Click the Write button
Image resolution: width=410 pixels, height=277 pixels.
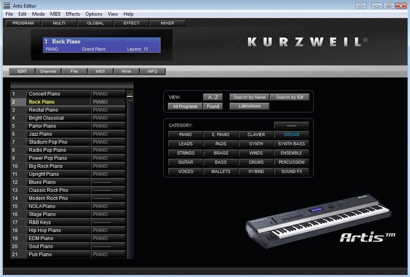[127, 71]
